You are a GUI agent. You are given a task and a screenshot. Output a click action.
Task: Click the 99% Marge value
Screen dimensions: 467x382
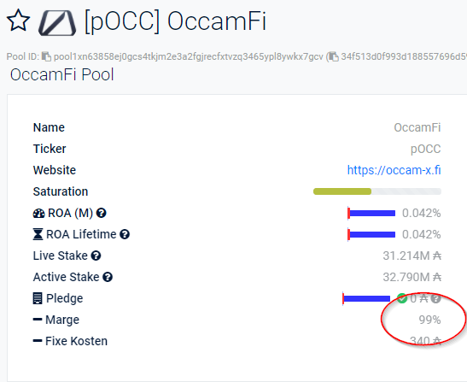click(429, 320)
